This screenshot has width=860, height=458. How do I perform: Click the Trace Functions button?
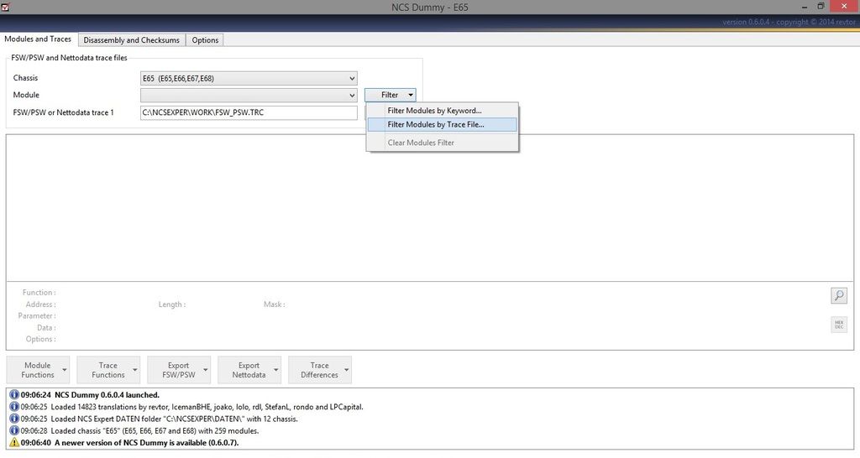[x=108, y=370]
